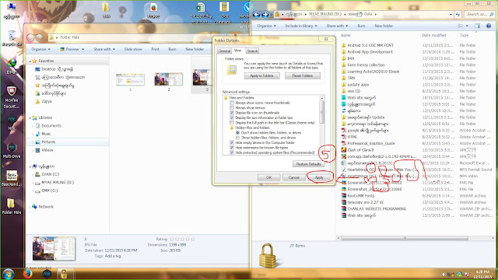The height and width of the screenshot is (280, 498).
Task: Click Cancel in Folder Options
Action: click(x=294, y=177)
